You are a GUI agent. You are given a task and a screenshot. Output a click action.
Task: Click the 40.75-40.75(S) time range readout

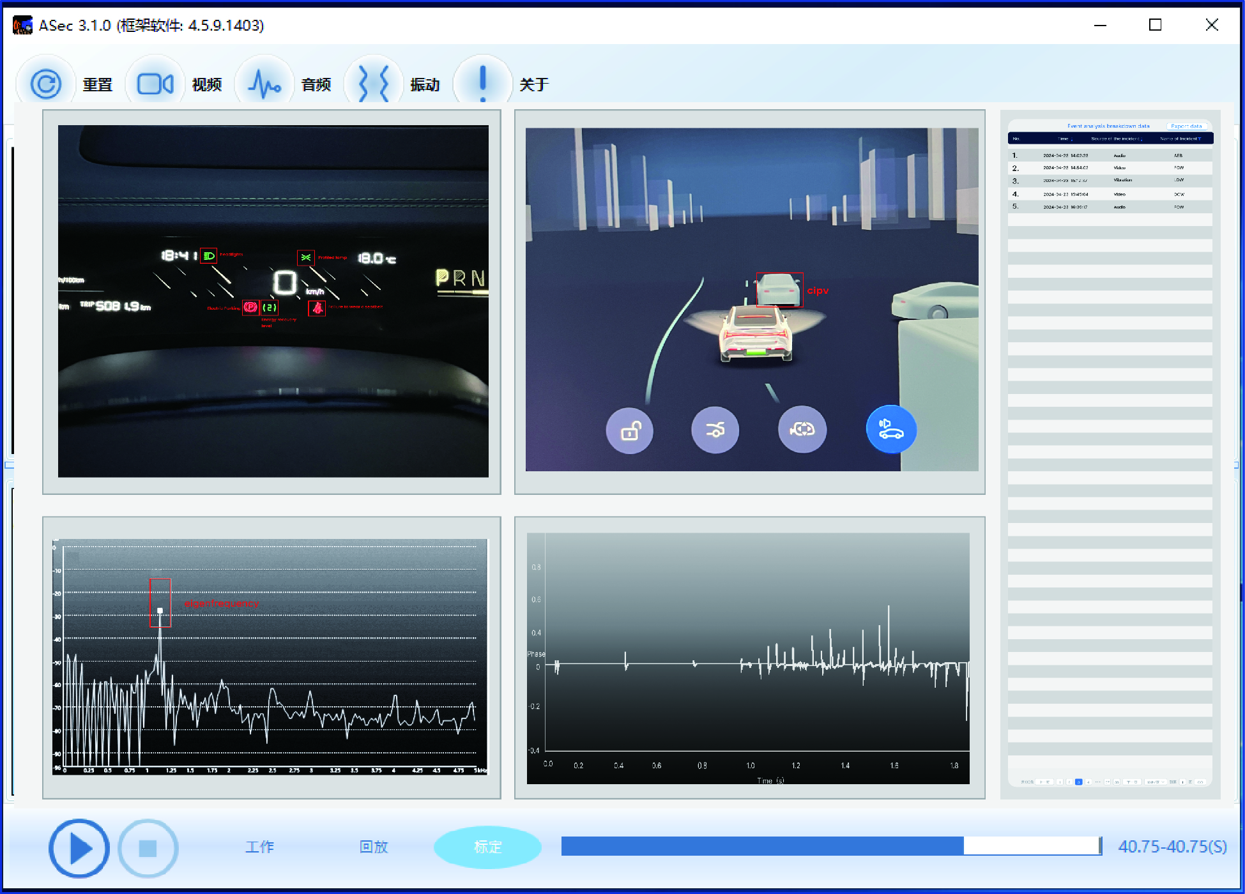pyautogui.click(x=1172, y=847)
